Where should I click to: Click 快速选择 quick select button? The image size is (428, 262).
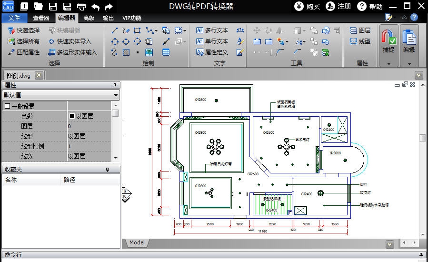click(24, 30)
